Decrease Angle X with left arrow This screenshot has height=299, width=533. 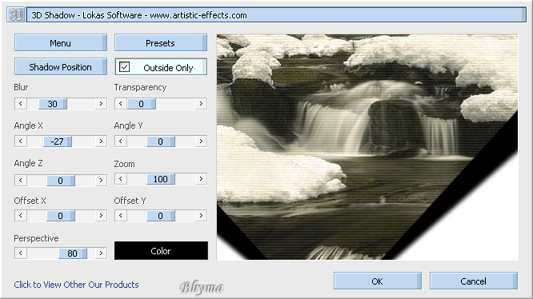pos(21,142)
